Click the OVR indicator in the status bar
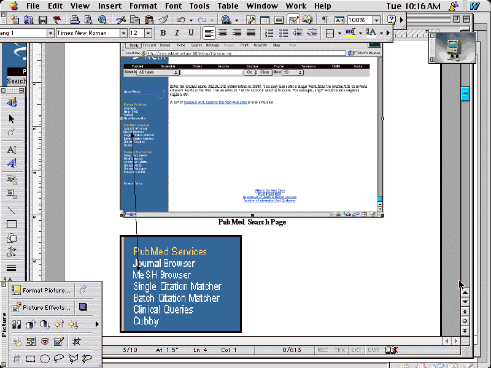 click(x=373, y=350)
